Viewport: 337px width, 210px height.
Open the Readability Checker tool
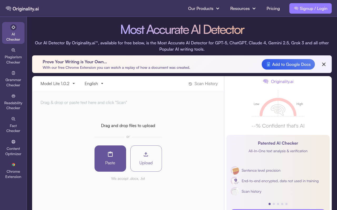click(x=13, y=102)
